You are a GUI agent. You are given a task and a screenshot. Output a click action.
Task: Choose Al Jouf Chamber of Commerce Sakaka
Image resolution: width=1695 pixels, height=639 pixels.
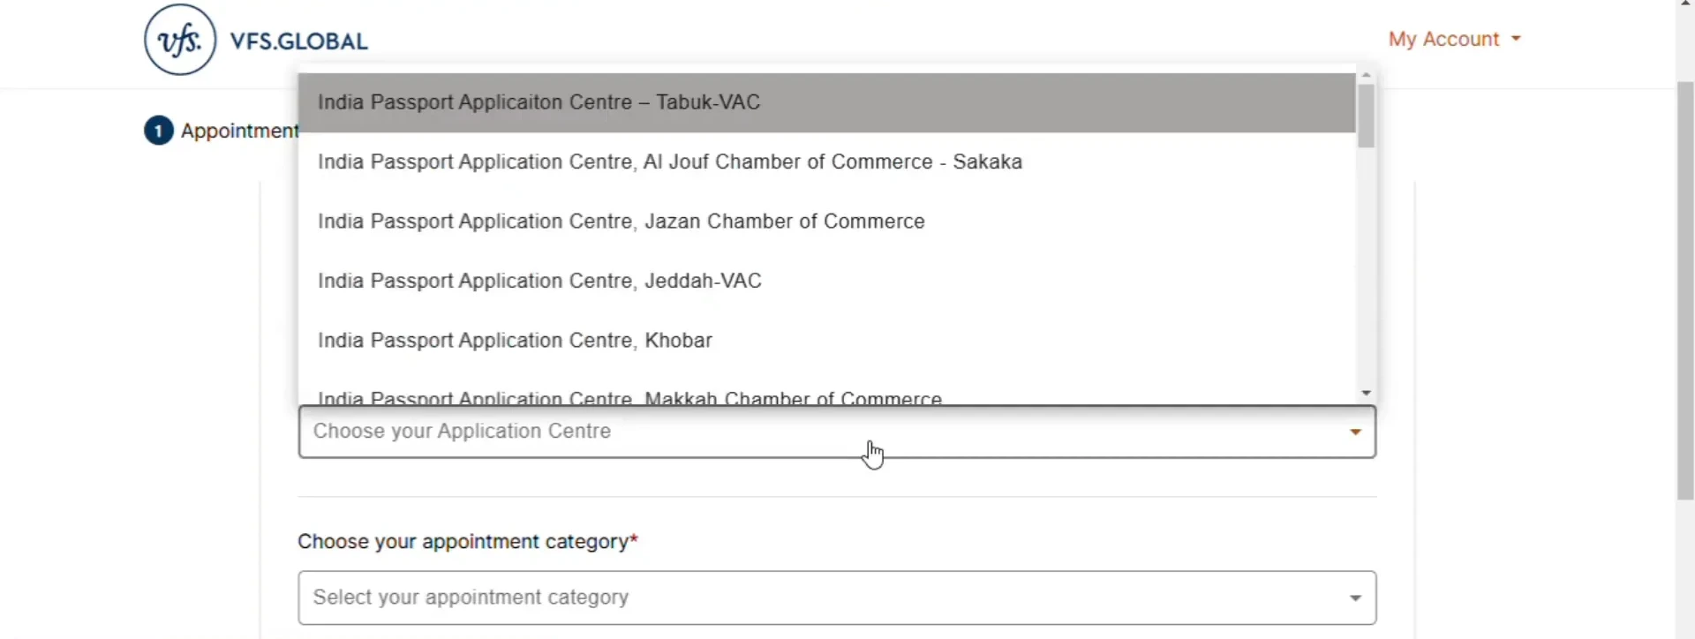[826, 162]
